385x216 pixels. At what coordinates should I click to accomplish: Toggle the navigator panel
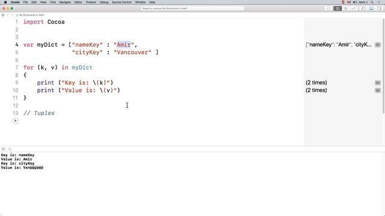pyautogui.click(x=363, y=8)
